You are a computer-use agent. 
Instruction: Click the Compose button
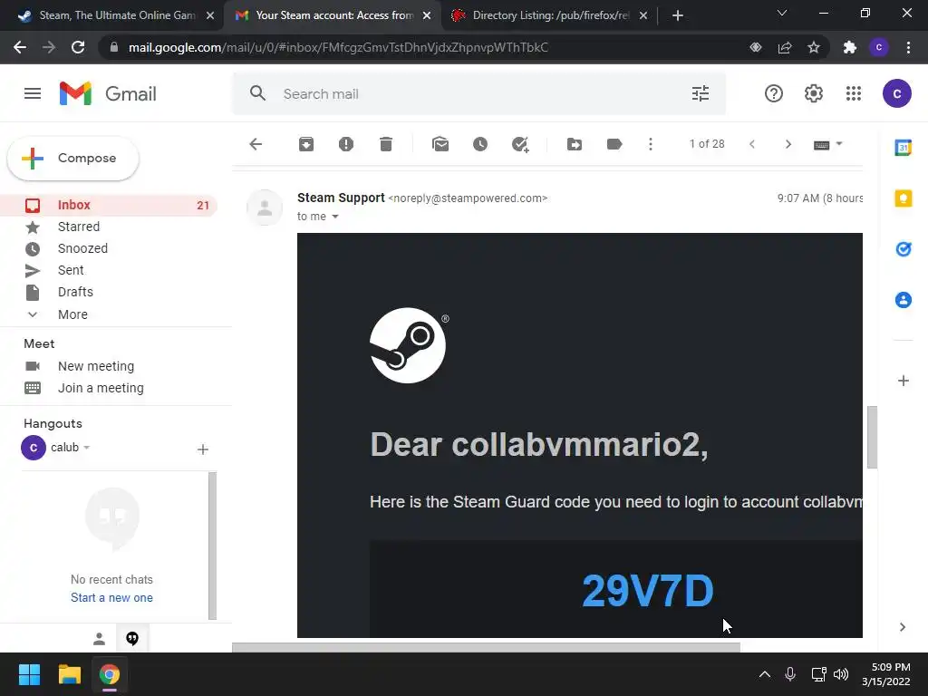pyautogui.click(x=72, y=158)
